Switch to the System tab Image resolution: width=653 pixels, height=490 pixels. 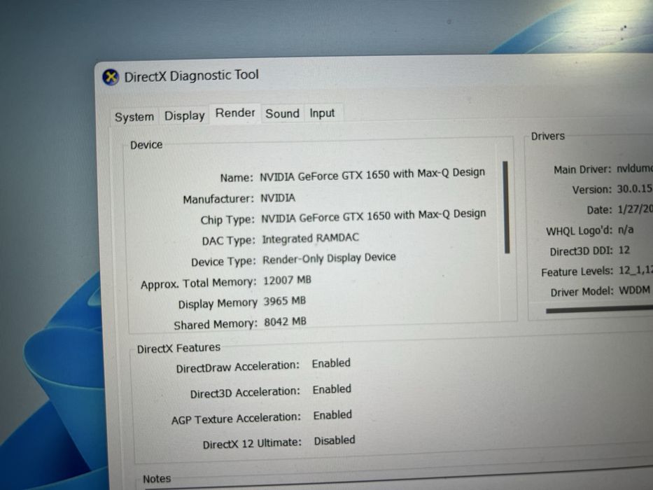(x=134, y=117)
